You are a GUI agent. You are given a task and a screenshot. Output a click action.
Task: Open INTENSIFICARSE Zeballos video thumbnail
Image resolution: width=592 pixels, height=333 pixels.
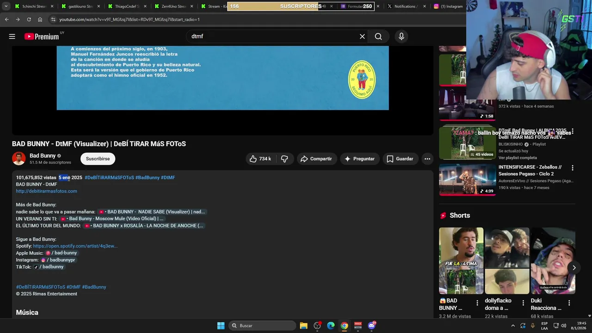point(467,179)
